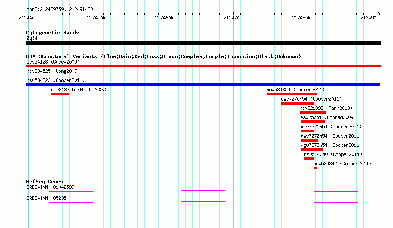The image size is (393, 228).
Task: Click the 212490k ruler label
Action: pyautogui.click(x=370, y=18)
